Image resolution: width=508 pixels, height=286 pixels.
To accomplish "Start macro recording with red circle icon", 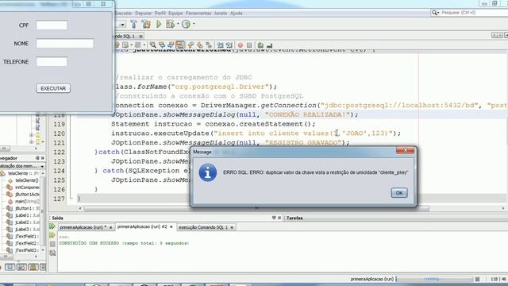I will (x=241, y=45).
